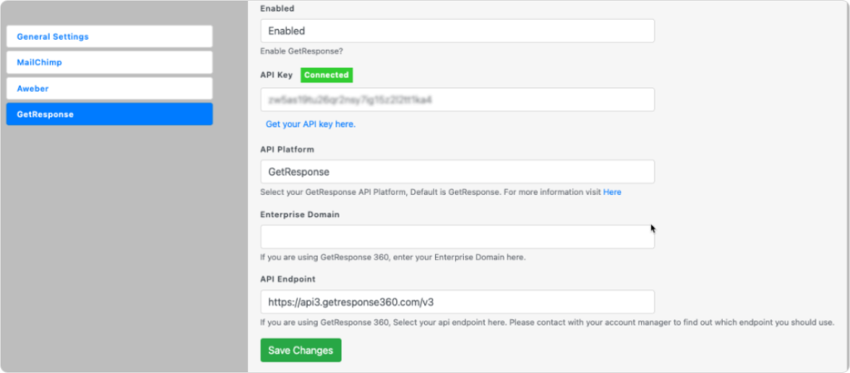Viewport: 850px width, 373px height.
Task: Click the bold 'API Key' label
Action: [276, 75]
